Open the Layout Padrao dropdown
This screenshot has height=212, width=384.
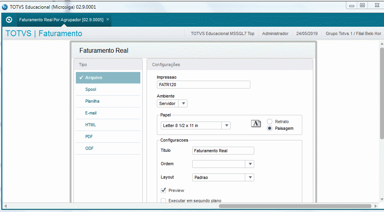click(223, 177)
